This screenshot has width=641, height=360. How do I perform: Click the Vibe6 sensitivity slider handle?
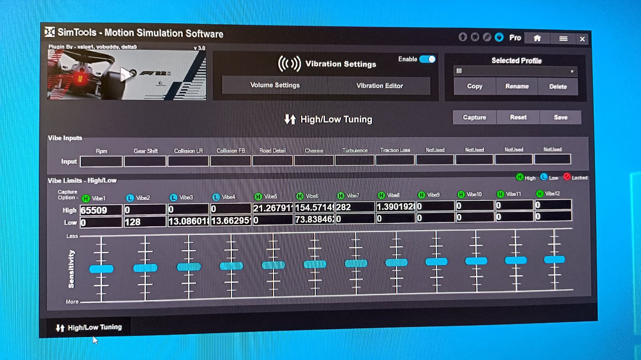tap(315, 264)
